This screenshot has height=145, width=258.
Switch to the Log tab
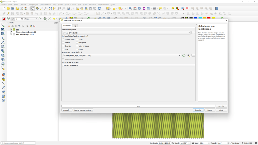coord(75,26)
